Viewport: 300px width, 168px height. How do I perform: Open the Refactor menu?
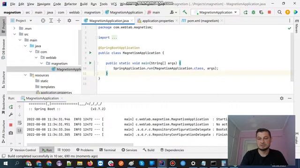pos(70,4)
